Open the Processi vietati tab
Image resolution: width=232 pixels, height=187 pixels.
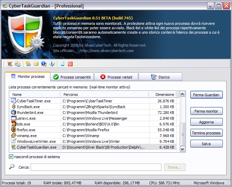click(x=116, y=77)
